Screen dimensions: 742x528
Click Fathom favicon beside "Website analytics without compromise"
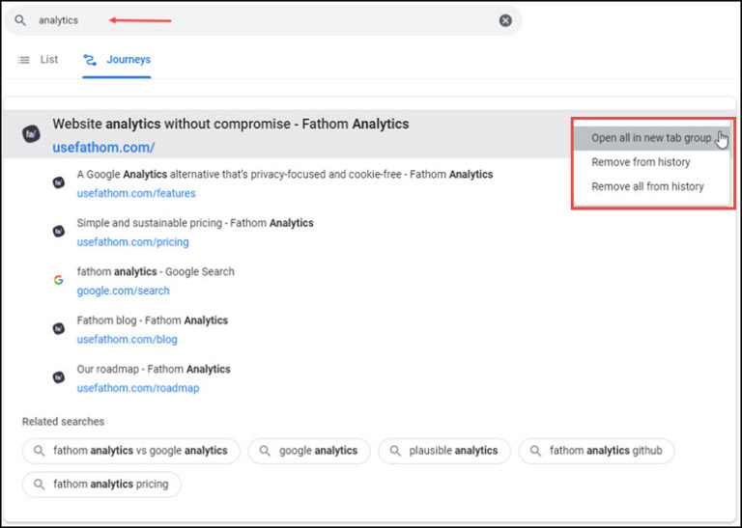pos(31,134)
